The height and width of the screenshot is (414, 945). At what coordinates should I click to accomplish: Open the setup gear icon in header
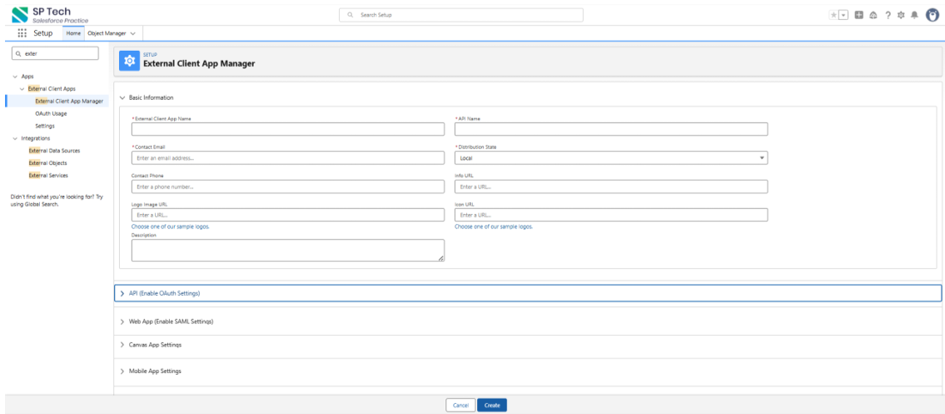pos(901,15)
